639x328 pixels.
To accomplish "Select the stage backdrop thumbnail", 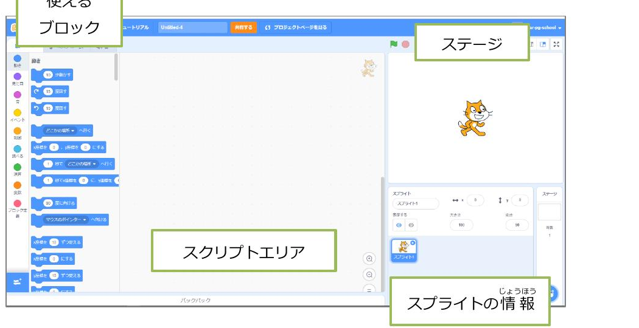I will [x=550, y=213].
